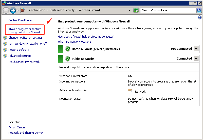
Task: Click the Restore defaults link
Action: [x=19, y=50]
